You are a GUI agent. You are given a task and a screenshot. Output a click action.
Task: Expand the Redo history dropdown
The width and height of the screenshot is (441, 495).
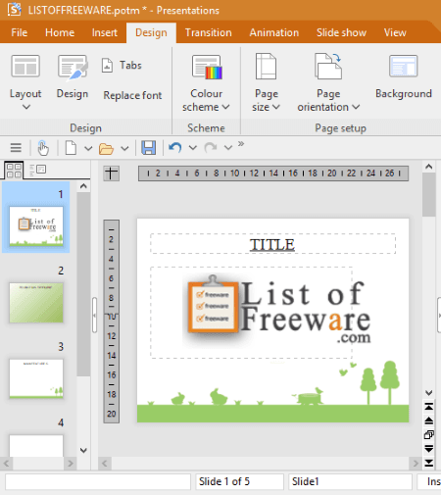[x=228, y=148]
